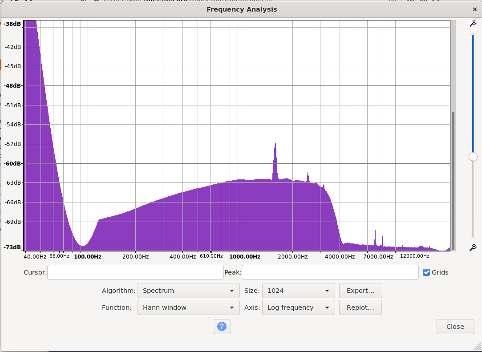Click the vertical zoom slider handle
This screenshot has width=482, height=352.
point(473,157)
